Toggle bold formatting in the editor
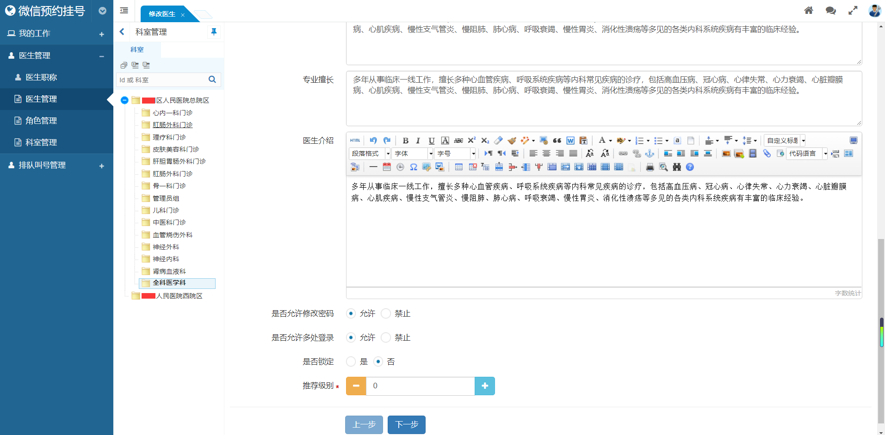 coord(405,140)
